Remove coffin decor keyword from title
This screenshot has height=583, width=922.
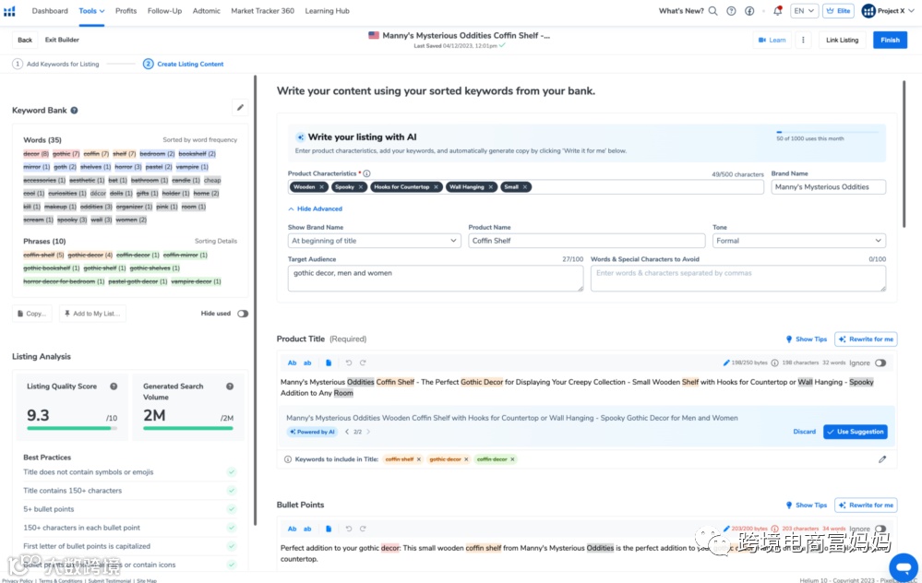(512, 459)
